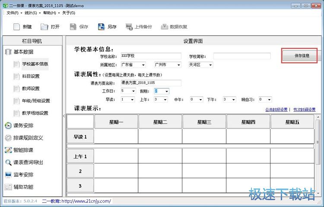Click the 另存 (Save As) disk icon
The width and height of the screenshot is (324, 207).
click(x=102, y=27)
